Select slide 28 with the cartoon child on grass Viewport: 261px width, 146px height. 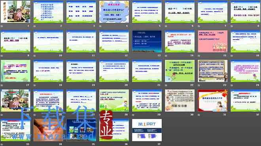pyautogui.click(x=114, y=100)
